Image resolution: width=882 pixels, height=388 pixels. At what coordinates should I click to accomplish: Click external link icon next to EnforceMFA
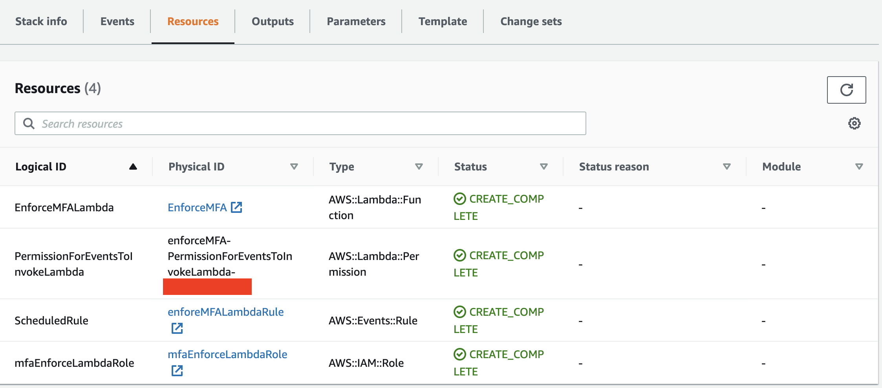pyautogui.click(x=236, y=207)
